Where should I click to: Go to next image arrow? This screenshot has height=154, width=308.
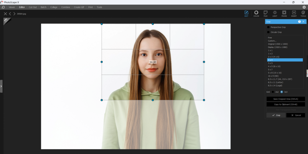pos(14,14)
